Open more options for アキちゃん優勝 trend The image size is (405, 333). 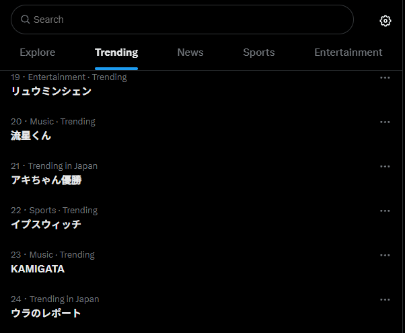(x=385, y=166)
